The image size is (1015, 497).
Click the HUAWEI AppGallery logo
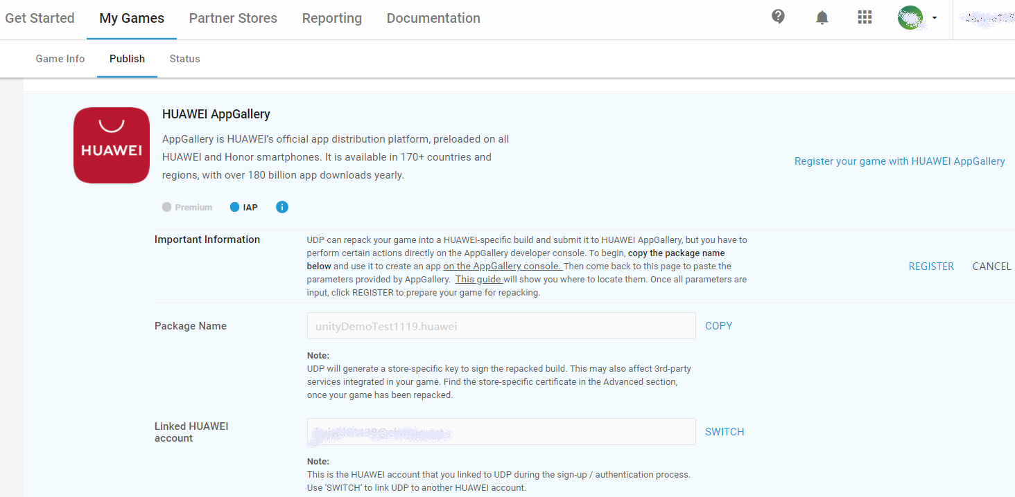click(x=112, y=145)
